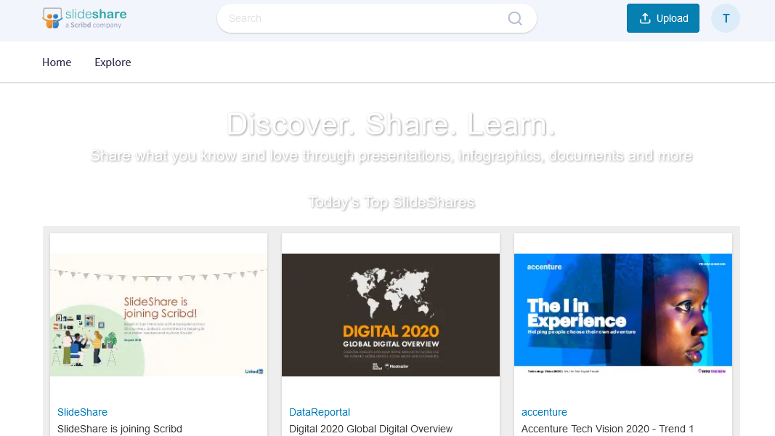The height and width of the screenshot is (436, 775).
Task: Open the SlideShare is joining Scribd thumbnail
Action: (x=158, y=315)
